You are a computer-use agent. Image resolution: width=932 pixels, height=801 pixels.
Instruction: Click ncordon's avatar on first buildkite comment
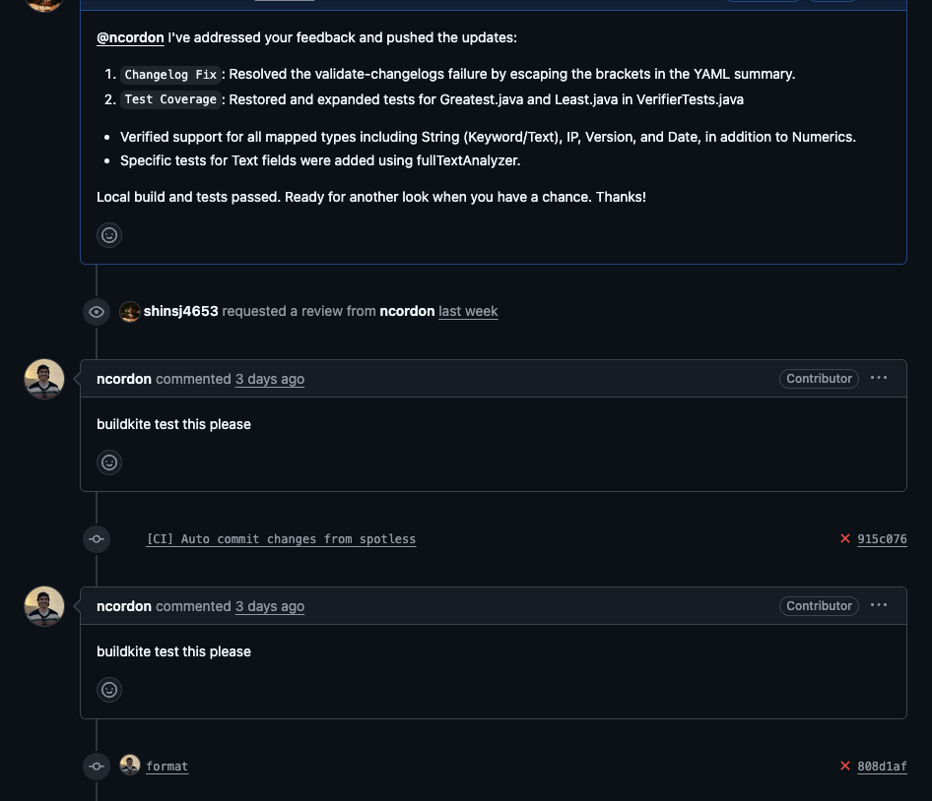pyautogui.click(x=44, y=380)
